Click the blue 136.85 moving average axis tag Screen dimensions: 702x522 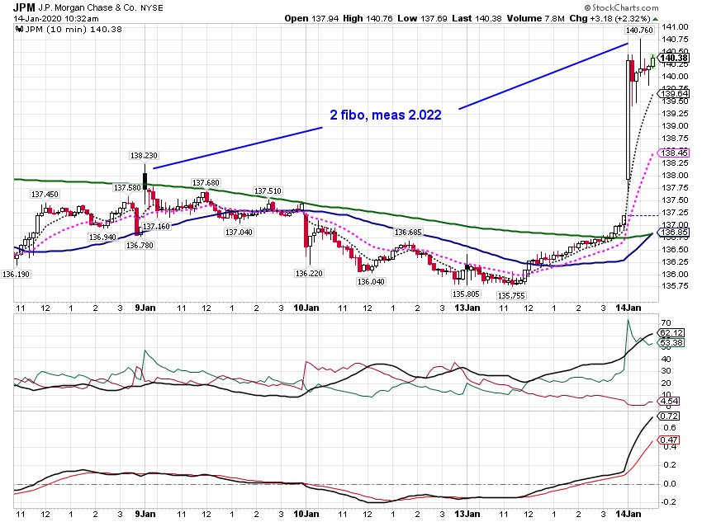pyautogui.click(x=674, y=233)
